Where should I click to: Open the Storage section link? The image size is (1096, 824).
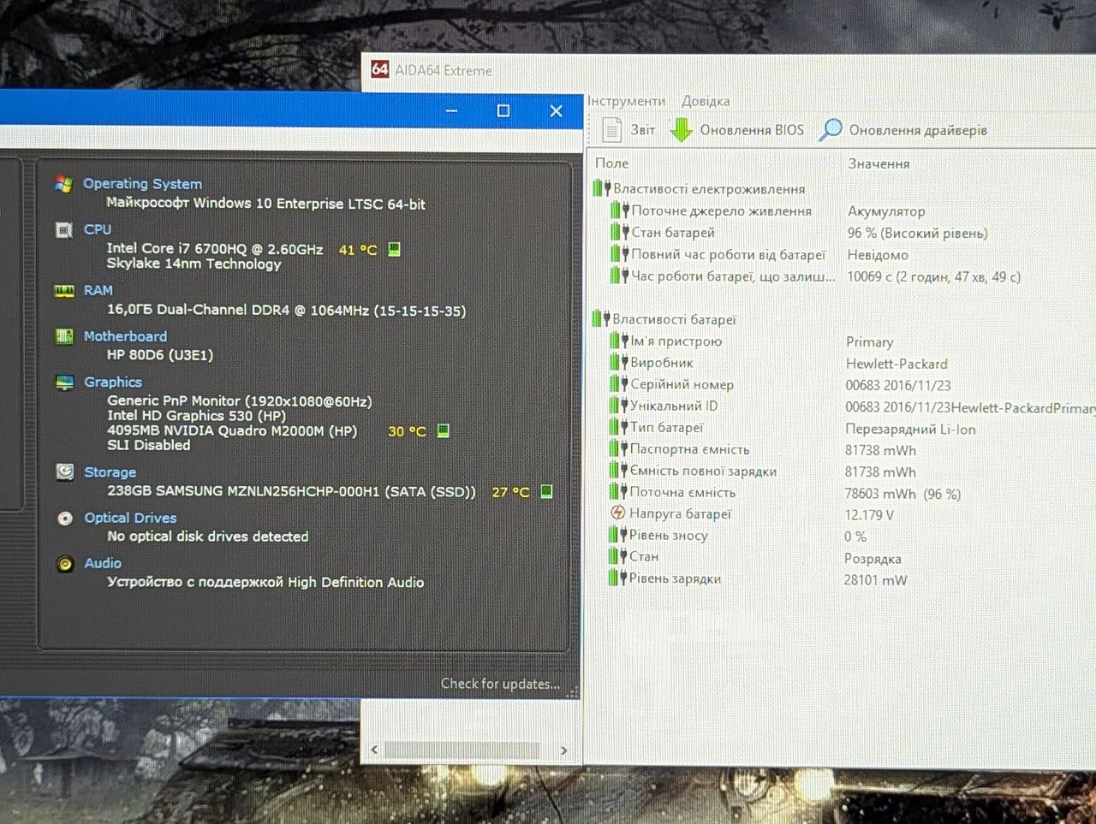click(x=110, y=472)
